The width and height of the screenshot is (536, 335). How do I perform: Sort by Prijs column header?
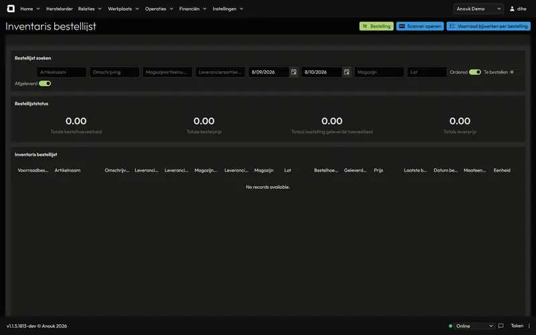tap(379, 170)
